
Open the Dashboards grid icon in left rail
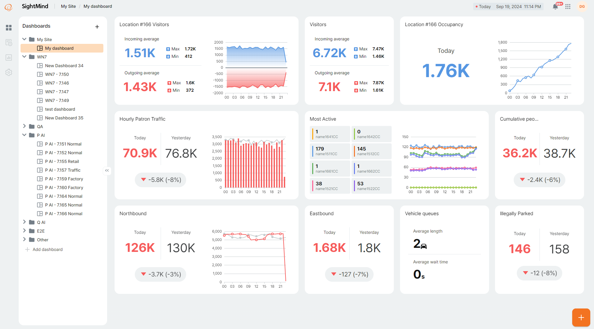point(9,27)
